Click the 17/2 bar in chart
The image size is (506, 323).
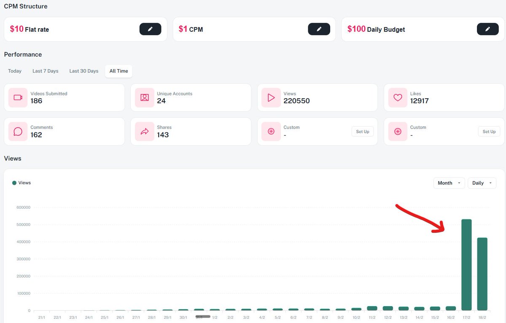pyautogui.click(x=466, y=265)
